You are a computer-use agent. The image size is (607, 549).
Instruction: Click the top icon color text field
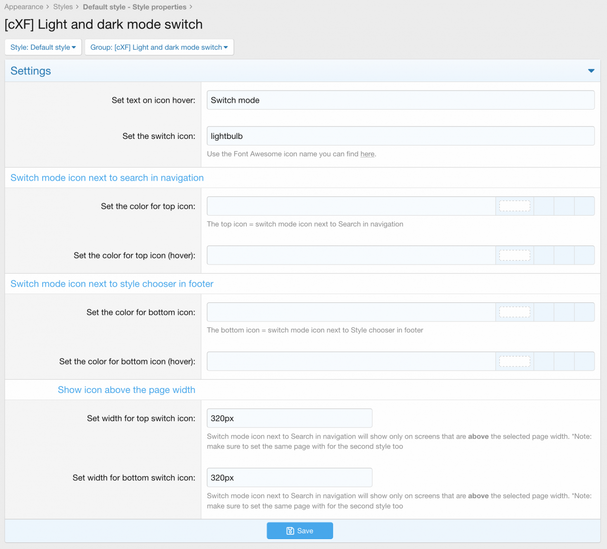pos(351,206)
